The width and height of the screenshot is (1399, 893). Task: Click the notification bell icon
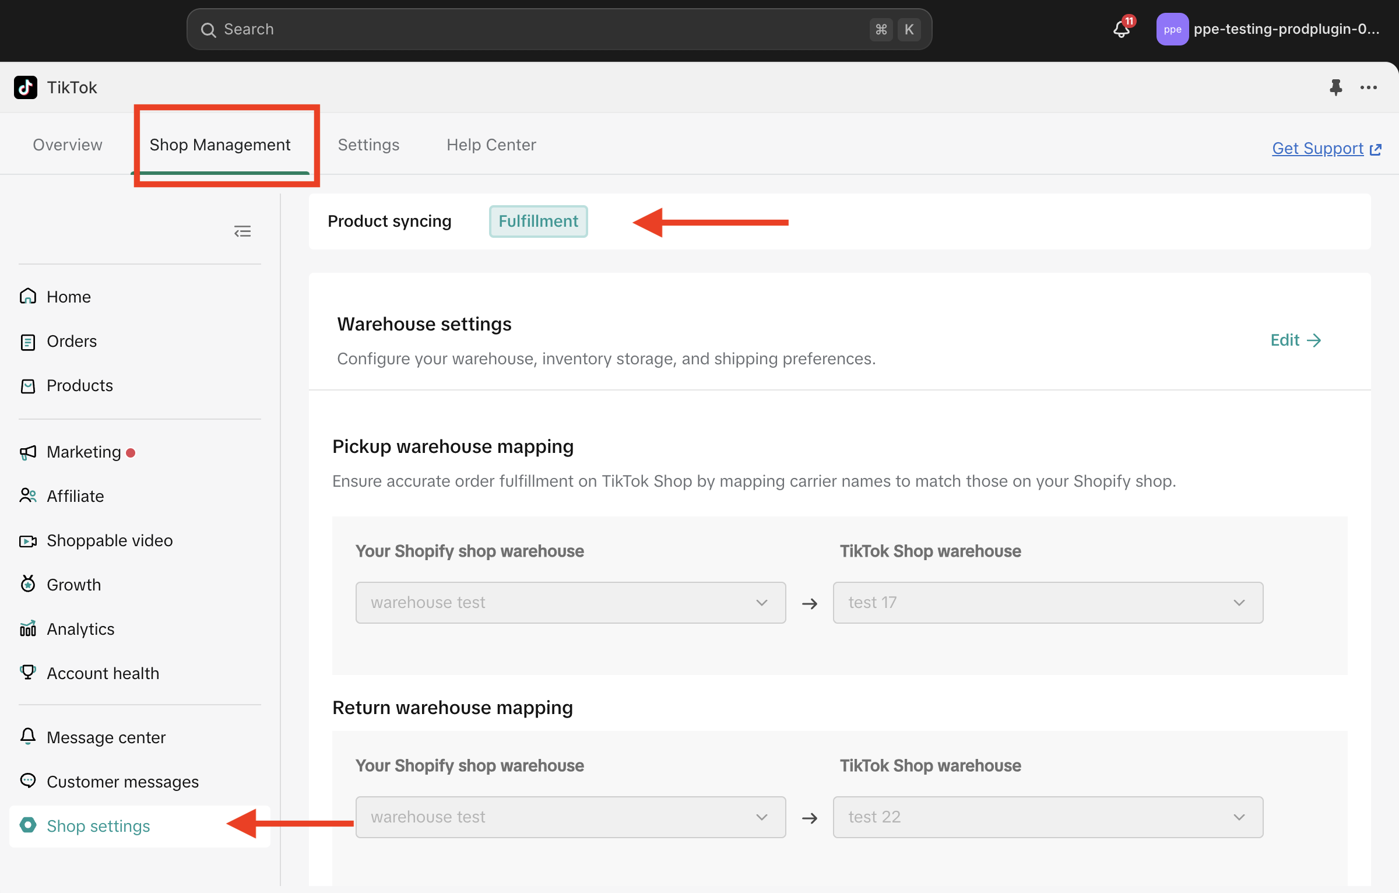coord(1122,29)
